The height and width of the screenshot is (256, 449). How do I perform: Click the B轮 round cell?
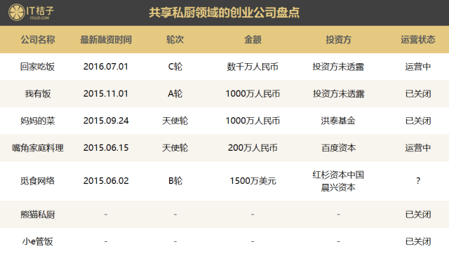click(175, 181)
